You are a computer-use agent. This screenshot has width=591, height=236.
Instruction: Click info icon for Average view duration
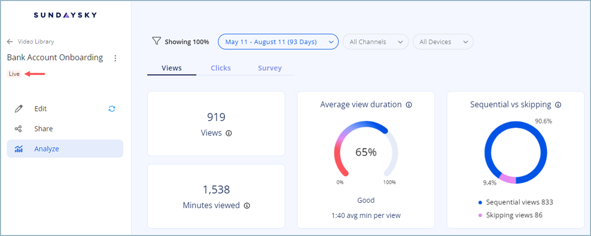(x=409, y=105)
